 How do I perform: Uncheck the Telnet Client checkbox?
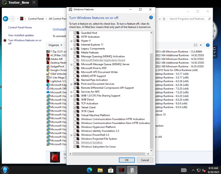click(x=75, y=107)
